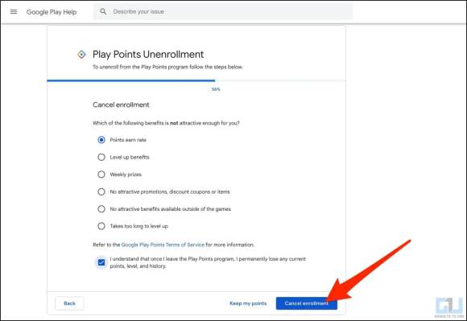Click the 'To unenroll from the Play Points' subtitle
The width and height of the screenshot is (467, 321).
tap(167, 67)
